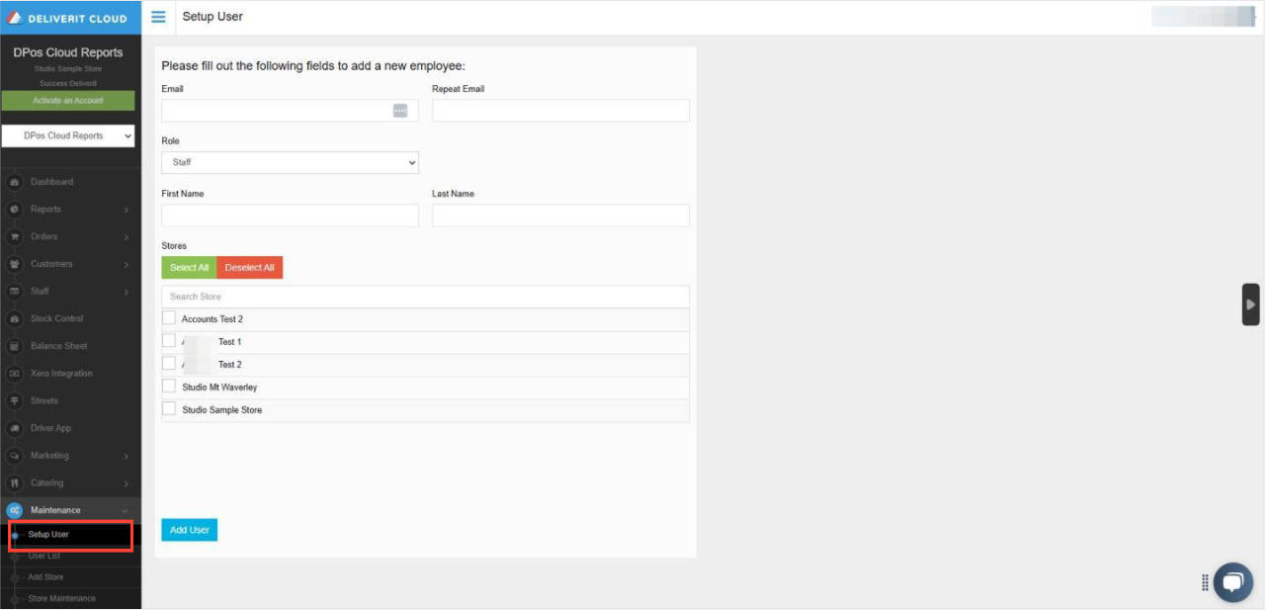Image resolution: width=1265 pixels, height=610 pixels.
Task: Expand the right side panel arrow
Action: click(x=1251, y=305)
